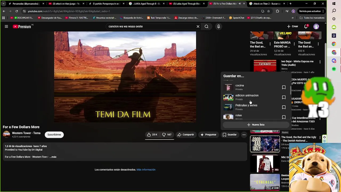This screenshot has height=192, width=341.
Task: Open the SpeechChat bookmark
Action: 237,18
